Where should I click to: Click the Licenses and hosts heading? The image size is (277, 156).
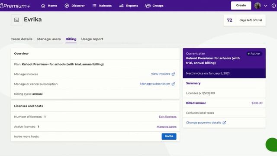pos(29,106)
